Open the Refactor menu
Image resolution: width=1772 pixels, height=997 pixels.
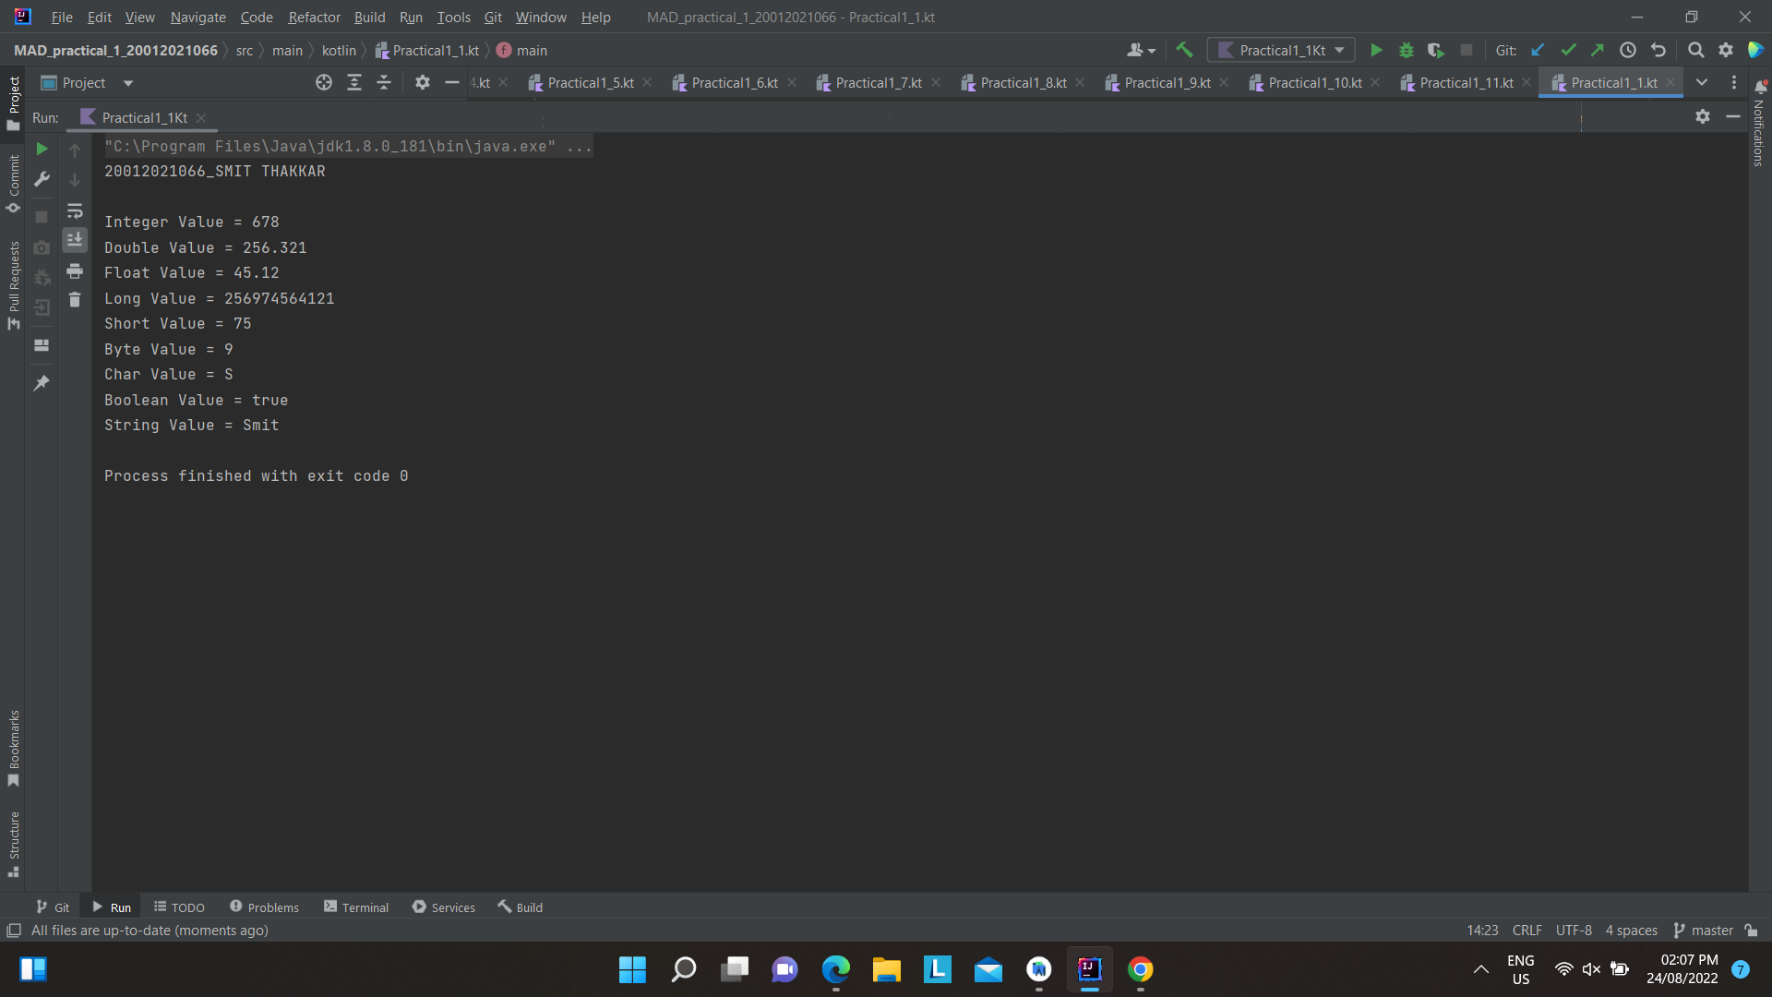(314, 18)
